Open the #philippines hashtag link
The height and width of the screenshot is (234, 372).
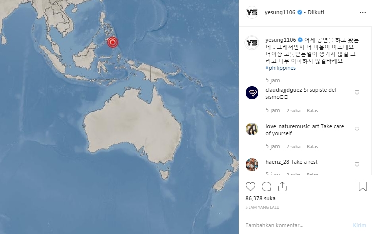[280, 68]
